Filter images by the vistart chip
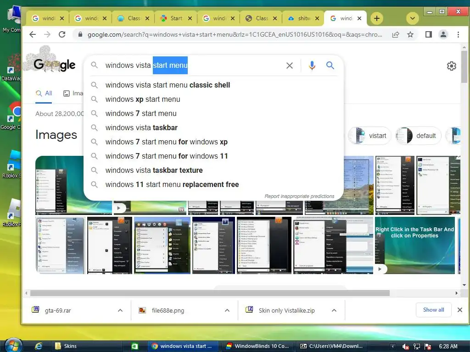The image size is (470, 352). (x=369, y=136)
